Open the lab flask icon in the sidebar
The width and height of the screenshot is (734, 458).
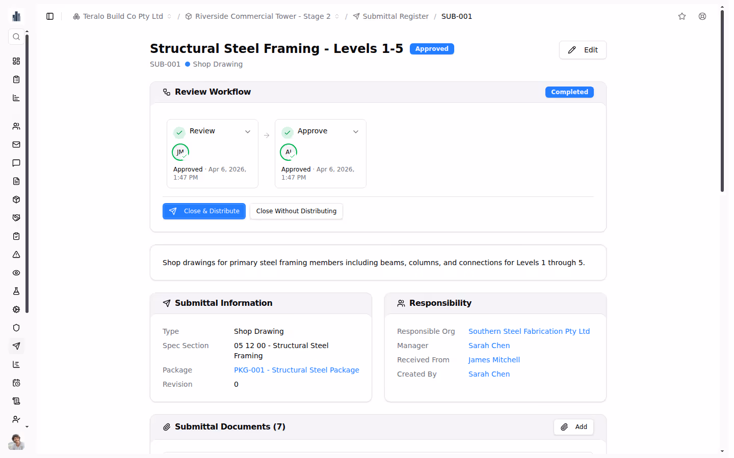[16, 291]
